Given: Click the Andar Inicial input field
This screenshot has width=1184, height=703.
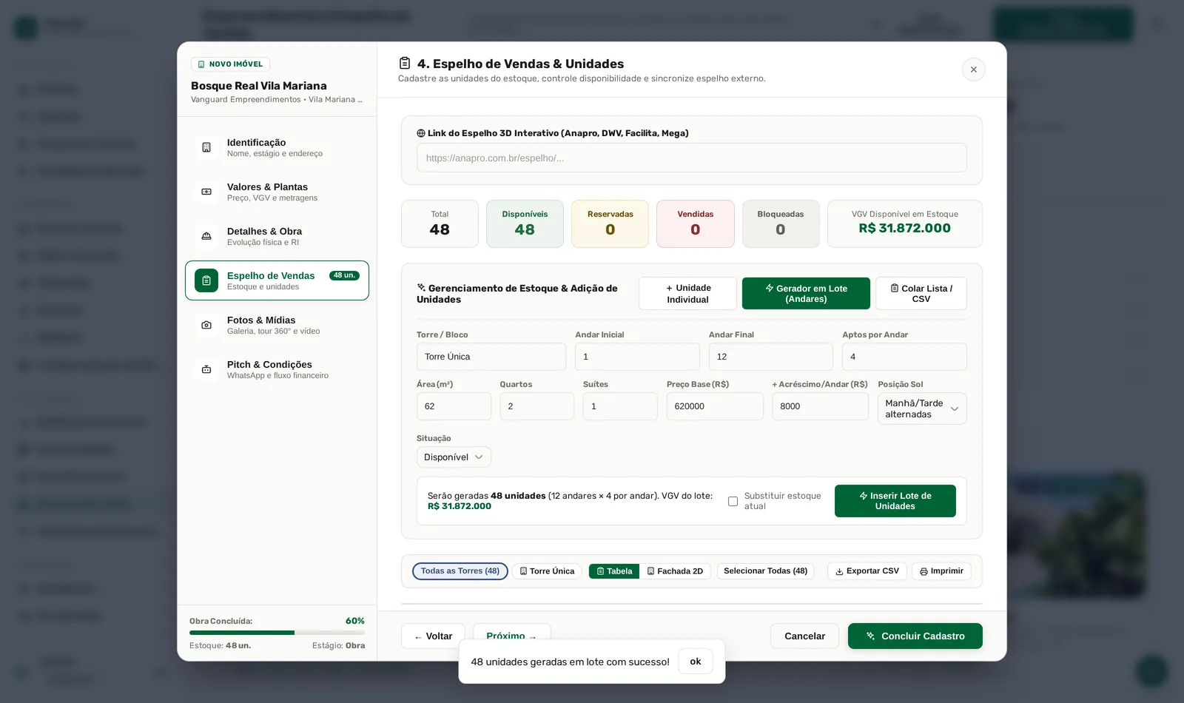Looking at the screenshot, I should click(637, 357).
